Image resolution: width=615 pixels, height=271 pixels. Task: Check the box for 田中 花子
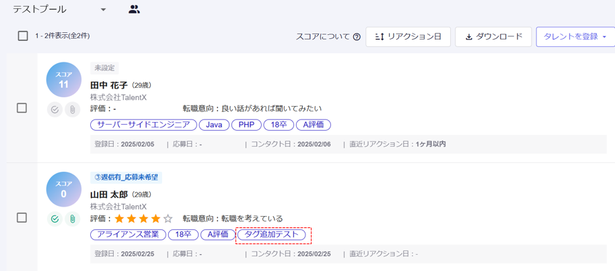coord(22,108)
